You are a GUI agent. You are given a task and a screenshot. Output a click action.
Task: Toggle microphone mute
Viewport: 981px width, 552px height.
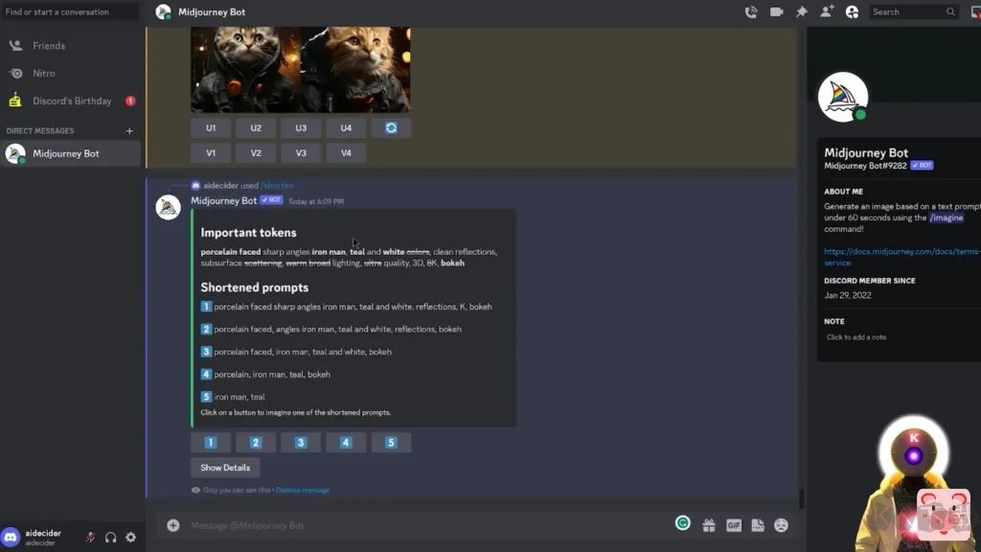pyautogui.click(x=90, y=538)
